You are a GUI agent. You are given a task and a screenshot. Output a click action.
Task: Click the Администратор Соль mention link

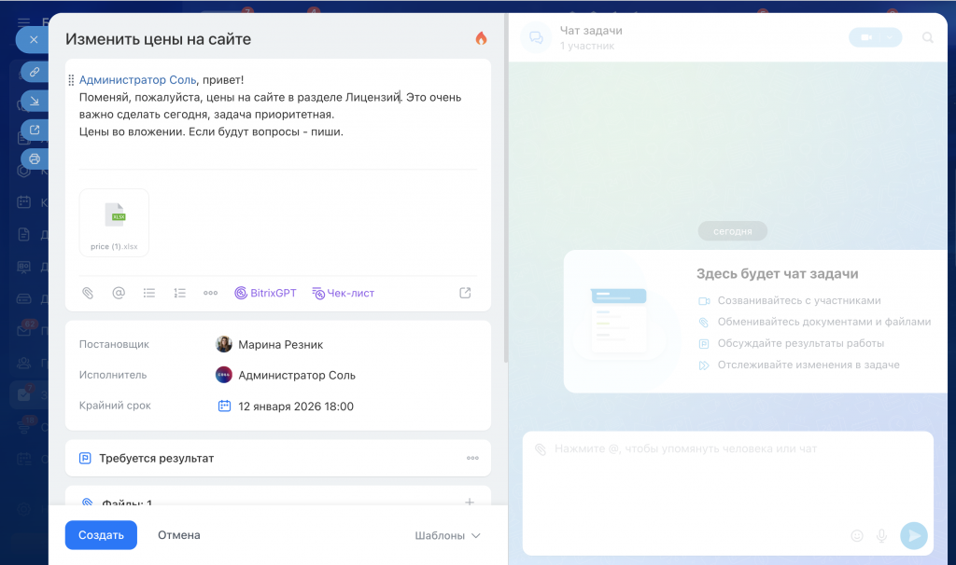coord(137,80)
